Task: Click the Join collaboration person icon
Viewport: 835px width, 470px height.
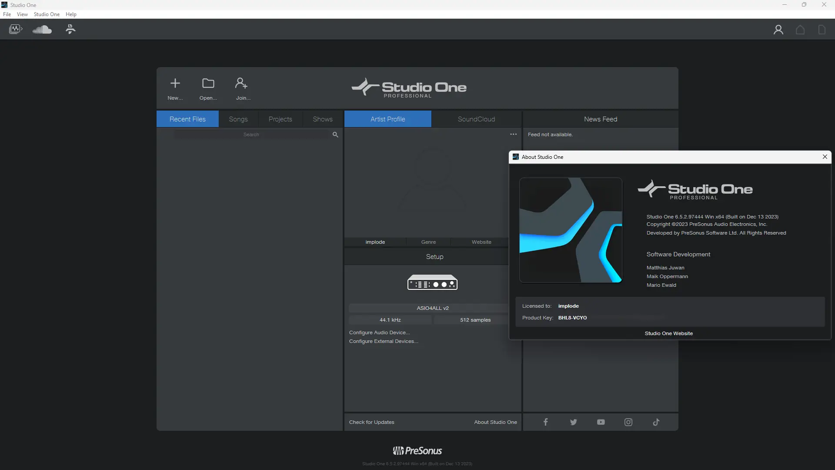Action: [241, 83]
